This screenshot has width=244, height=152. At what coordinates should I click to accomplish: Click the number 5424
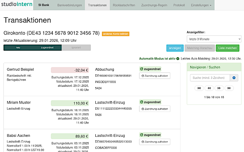pyautogui.click(x=98, y=88)
